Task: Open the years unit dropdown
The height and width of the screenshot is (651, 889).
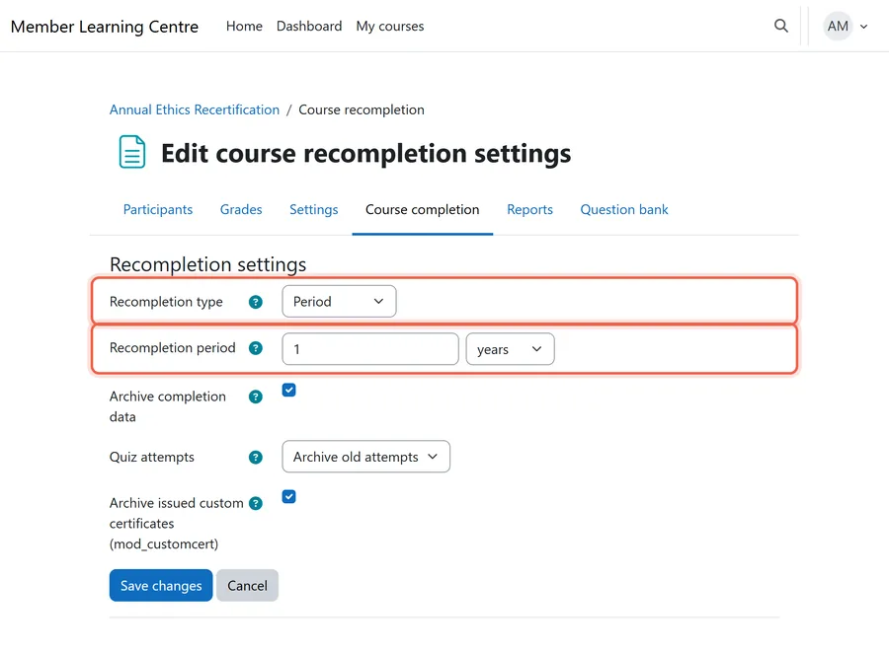Action: tap(510, 349)
